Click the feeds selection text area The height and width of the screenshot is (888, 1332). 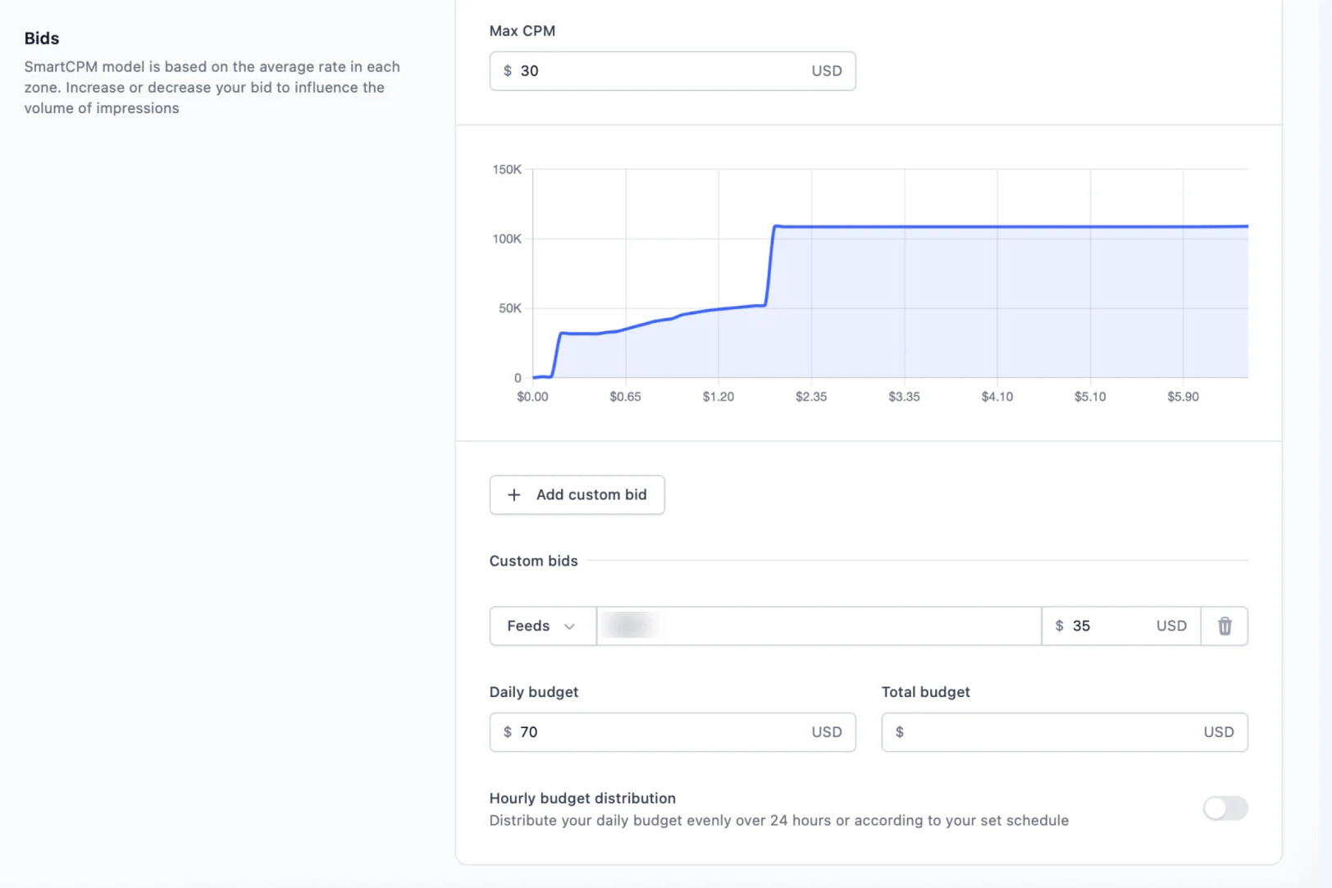pos(819,626)
